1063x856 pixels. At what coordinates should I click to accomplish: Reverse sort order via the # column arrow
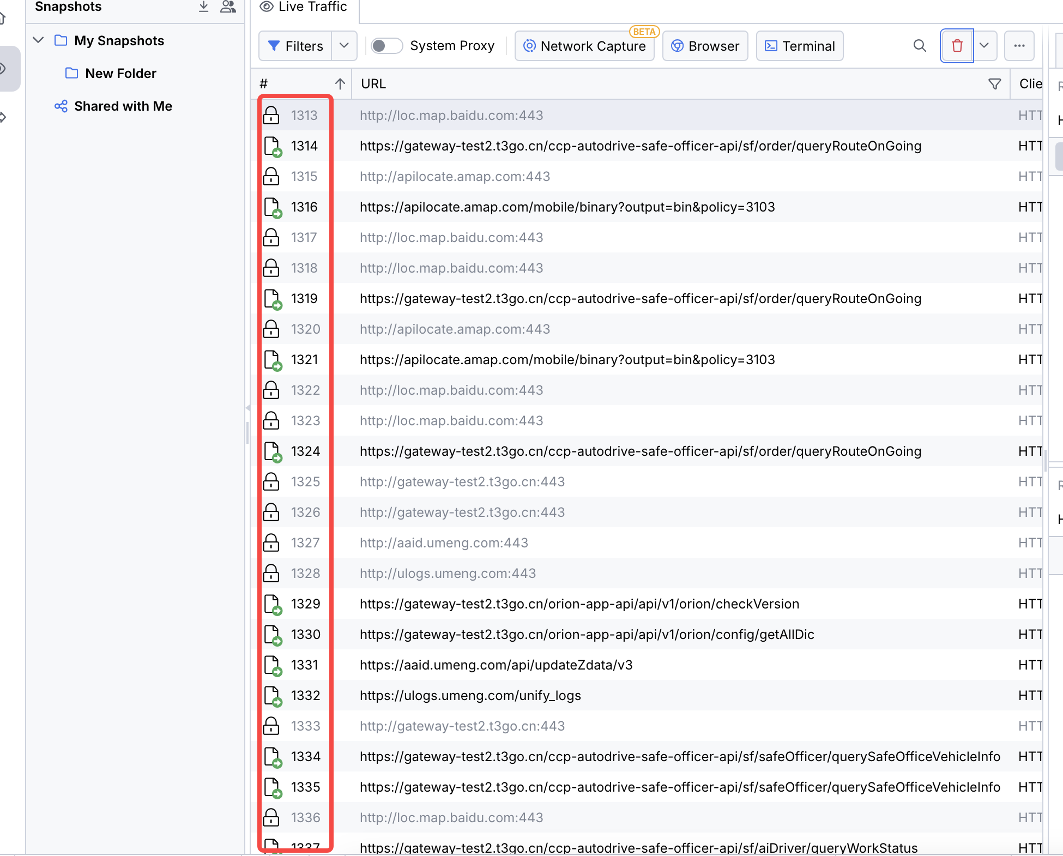click(x=340, y=83)
